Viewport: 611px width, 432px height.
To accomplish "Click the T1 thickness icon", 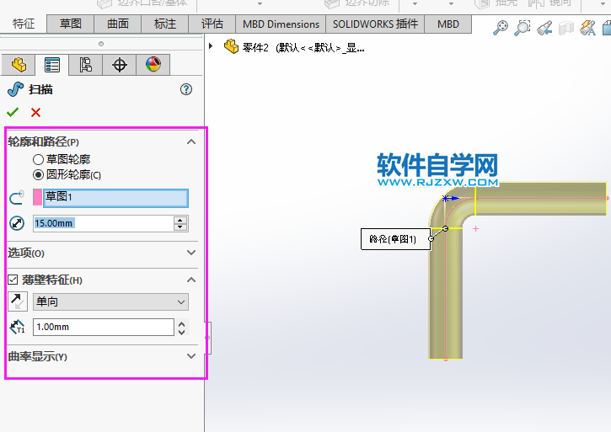I will pyautogui.click(x=17, y=327).
